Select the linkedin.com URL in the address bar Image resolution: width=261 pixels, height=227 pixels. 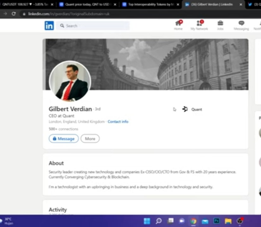coord(69,14)
